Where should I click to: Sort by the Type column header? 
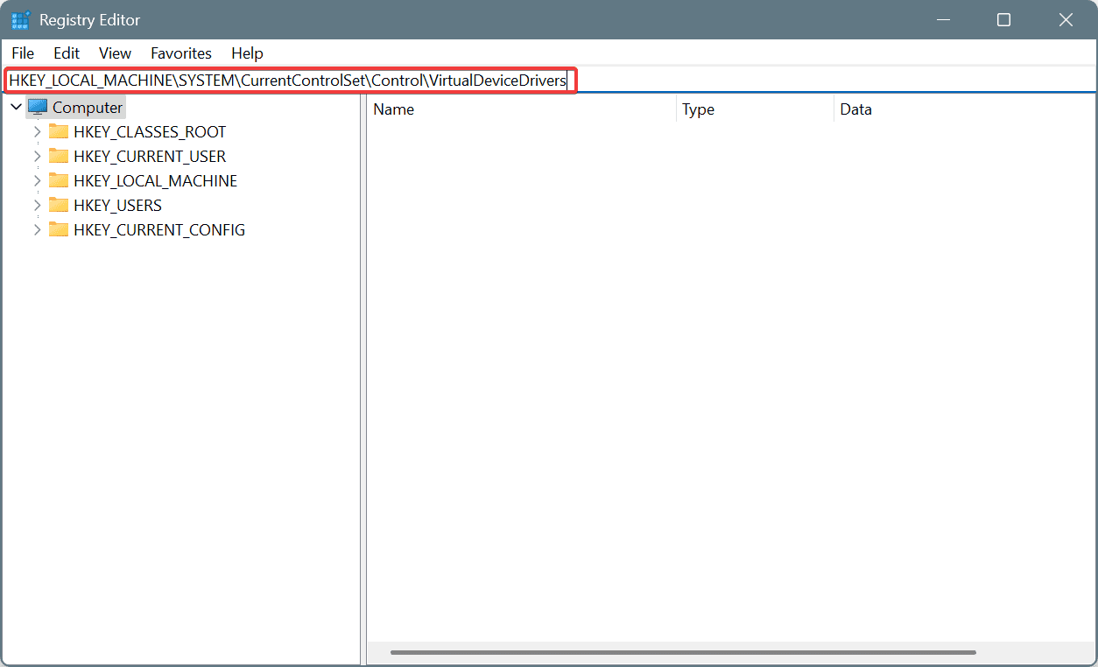click(x=755, y=109)
